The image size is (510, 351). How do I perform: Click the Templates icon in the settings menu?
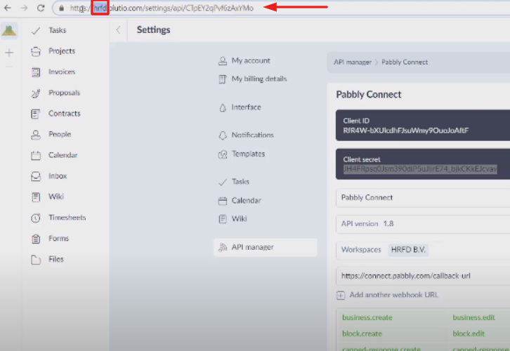click(223, 154)
